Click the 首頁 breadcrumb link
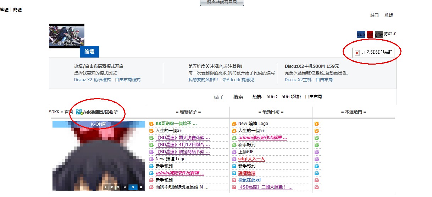Viewport: 432px width, 197px height. pos(69,112)
